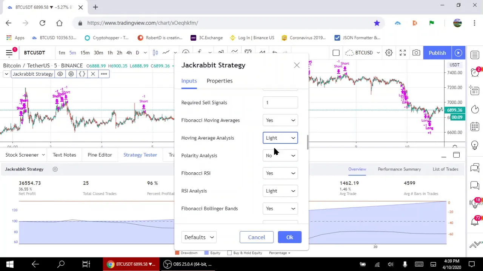The width and height of the screenshot is (483, 271).
Task: Open the Pine Editor tab
Action: (x=100, y=155)
